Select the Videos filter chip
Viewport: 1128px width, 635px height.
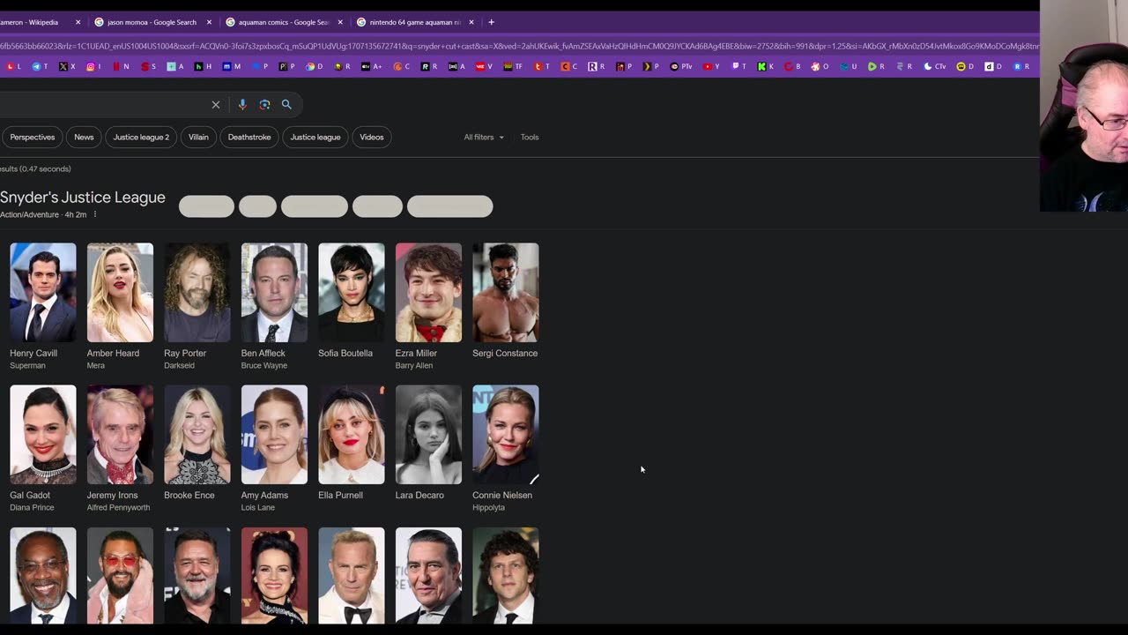pos(372,137)
